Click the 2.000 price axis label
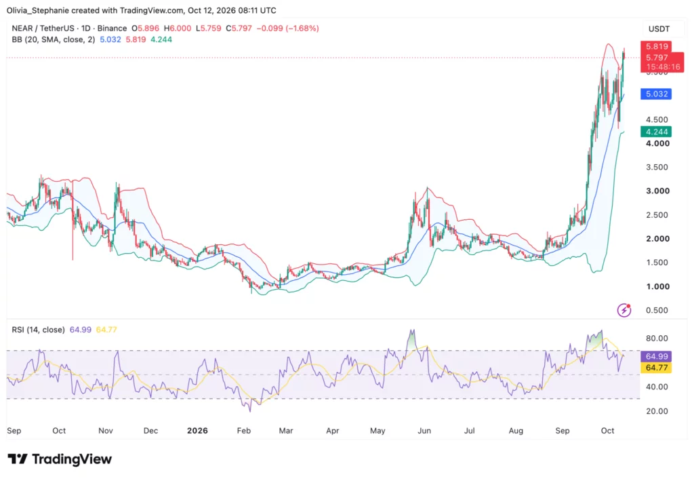The width and height of the screenshot is (694, 479). point(657,239)
